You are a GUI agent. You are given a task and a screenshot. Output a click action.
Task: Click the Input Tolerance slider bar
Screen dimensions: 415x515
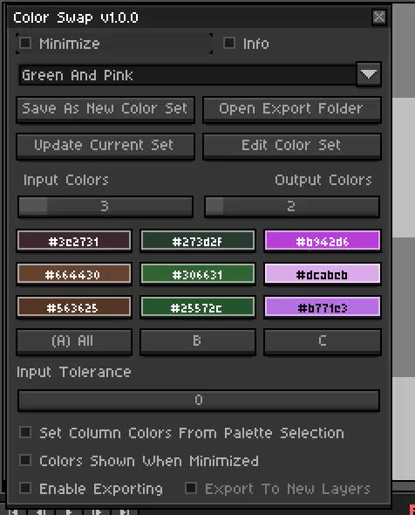[199, 400]
